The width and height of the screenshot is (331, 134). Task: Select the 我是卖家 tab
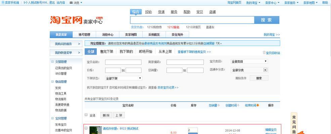[x=61, y=35]
